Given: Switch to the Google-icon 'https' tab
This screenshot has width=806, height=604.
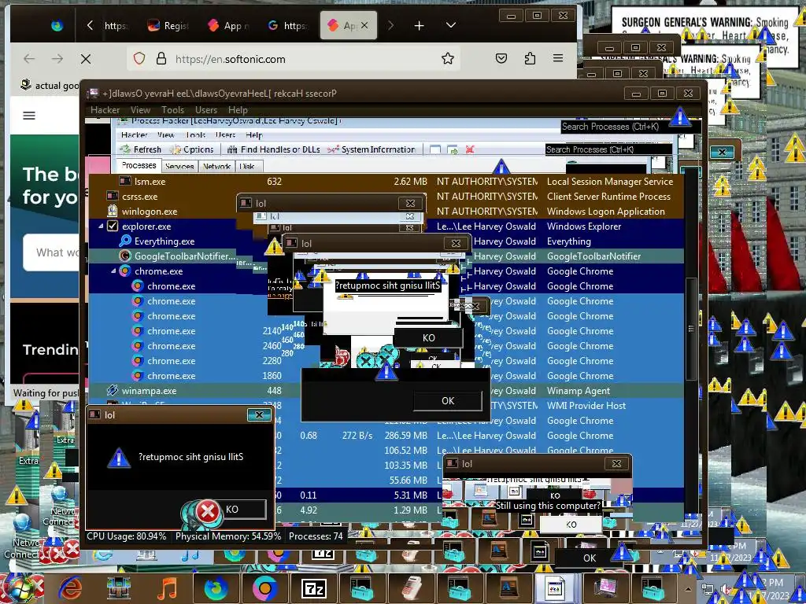Looking at the screenshot, I should (x=288, y=26).
